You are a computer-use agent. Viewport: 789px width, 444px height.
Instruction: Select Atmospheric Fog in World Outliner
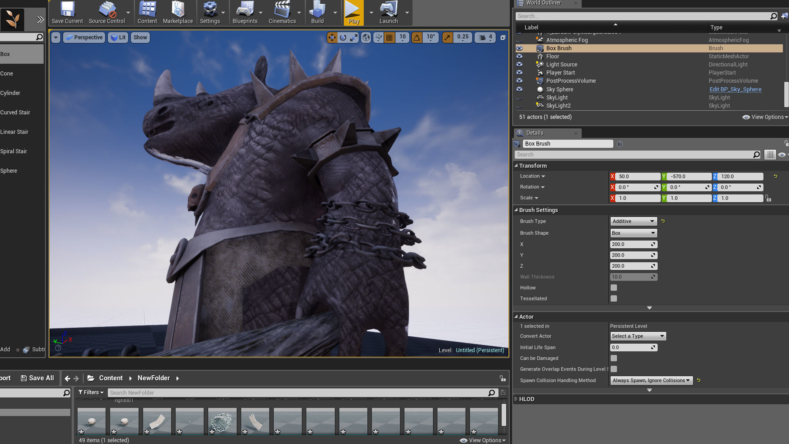coord(567,40)
